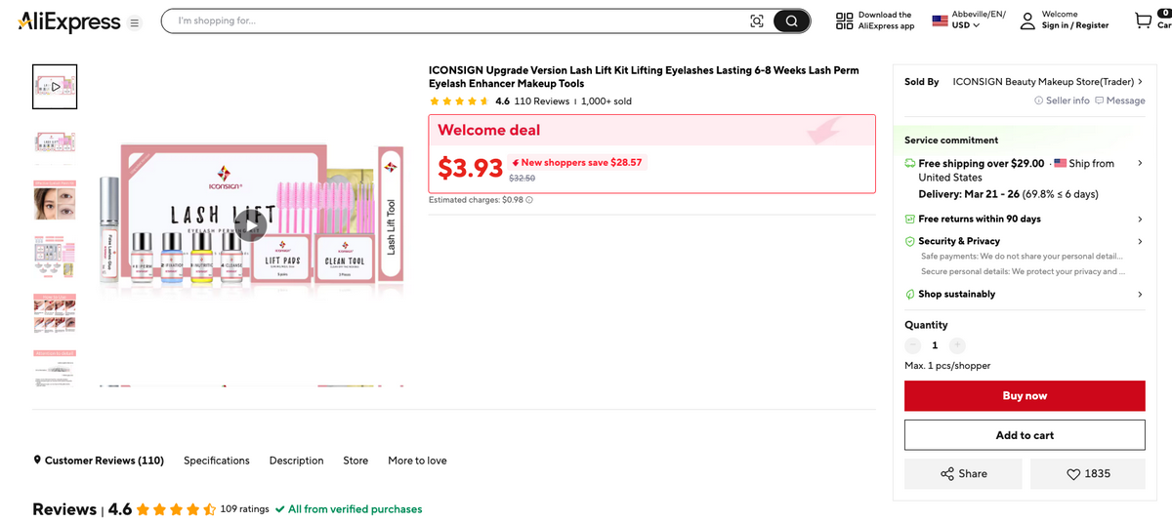Select the eye before-after thumbnail

(55, 200)
